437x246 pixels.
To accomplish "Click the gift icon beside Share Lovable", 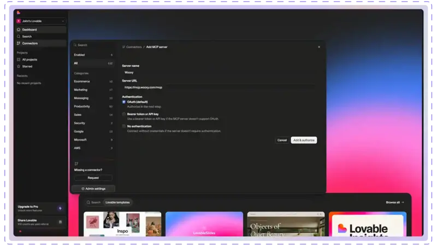I will click(61, 222).
